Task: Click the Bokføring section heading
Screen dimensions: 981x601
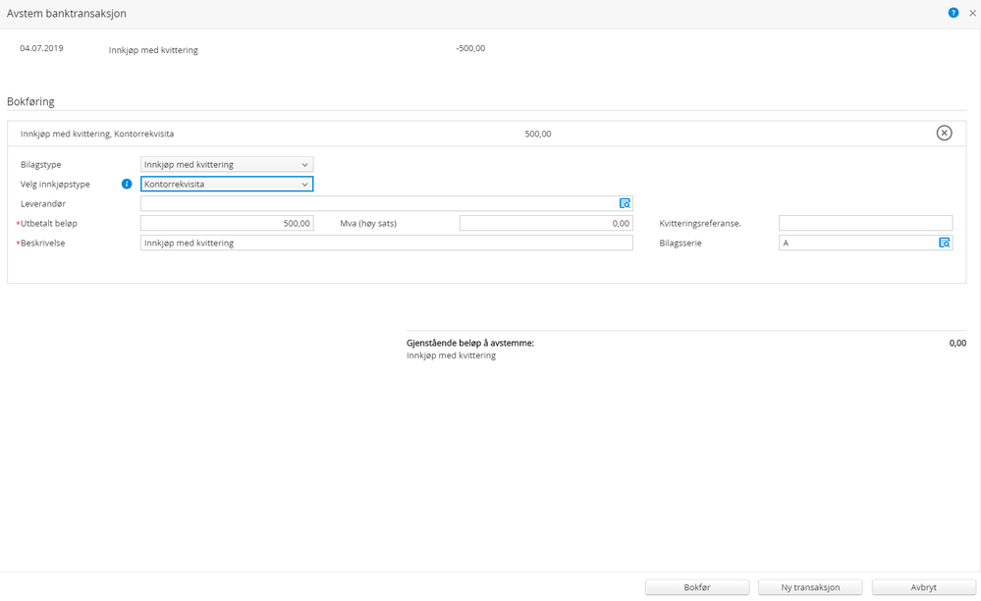Action: tap(30, 101)
